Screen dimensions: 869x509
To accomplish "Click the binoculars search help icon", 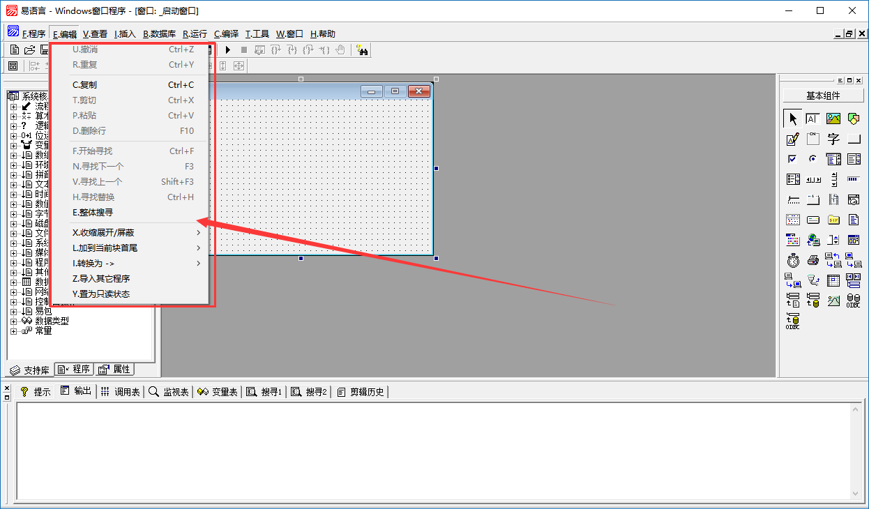I will pos(362,50).
